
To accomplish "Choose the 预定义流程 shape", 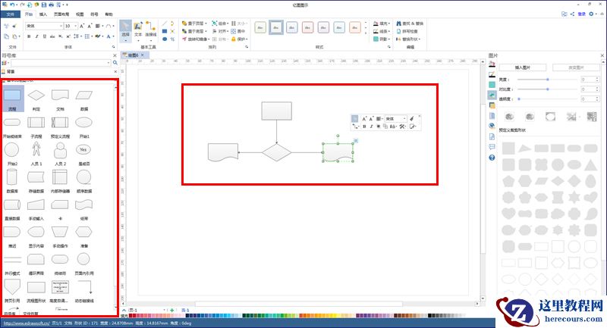I will point(60,123).
